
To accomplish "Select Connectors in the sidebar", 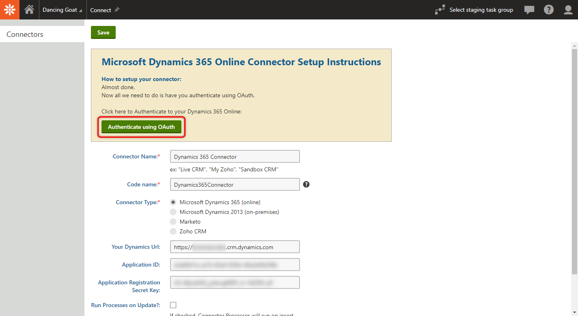I will [x=42, y=34].
